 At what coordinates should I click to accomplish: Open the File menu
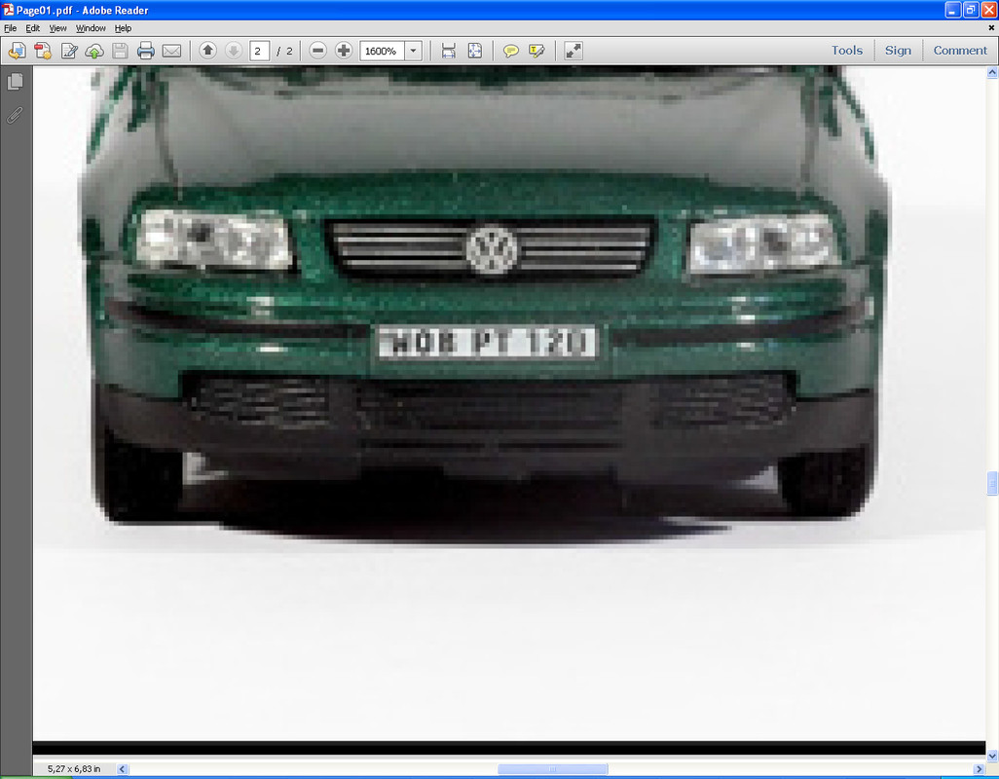10,28
